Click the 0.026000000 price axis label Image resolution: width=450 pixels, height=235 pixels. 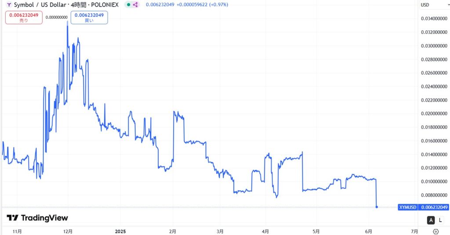pos(434,73)
